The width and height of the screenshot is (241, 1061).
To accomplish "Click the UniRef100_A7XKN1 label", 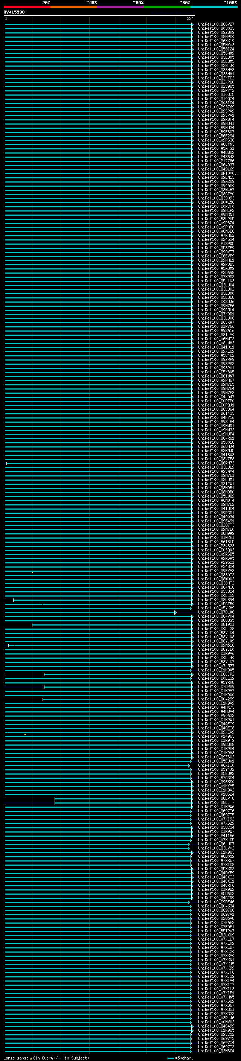I will point(216,960).
